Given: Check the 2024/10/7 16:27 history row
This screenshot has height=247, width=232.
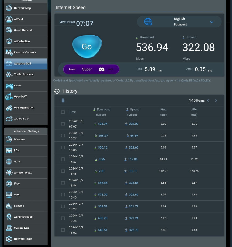Looking at the screenshot, I should click(63, 136).
